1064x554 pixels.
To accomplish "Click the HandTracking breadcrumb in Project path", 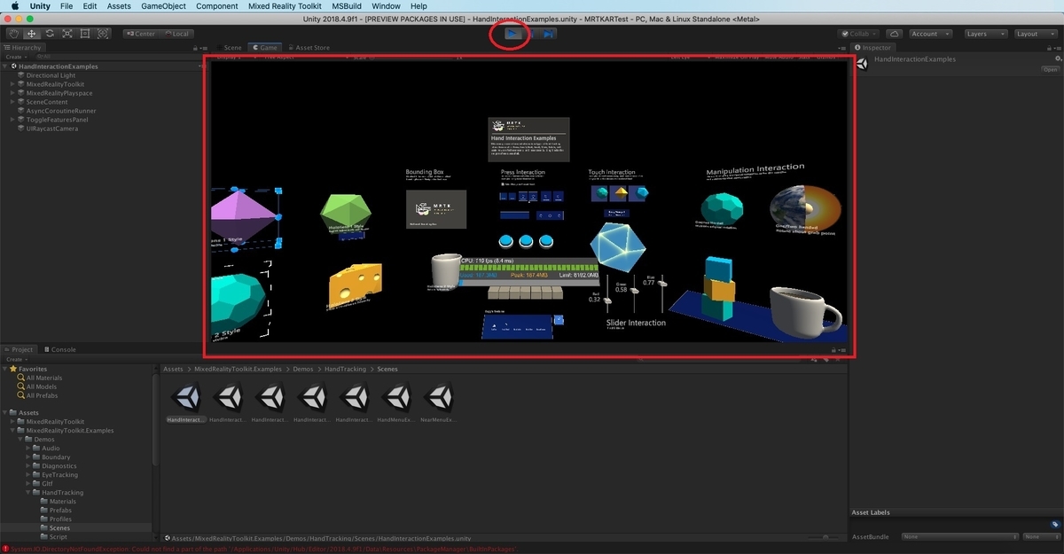I will coord(346,369).
